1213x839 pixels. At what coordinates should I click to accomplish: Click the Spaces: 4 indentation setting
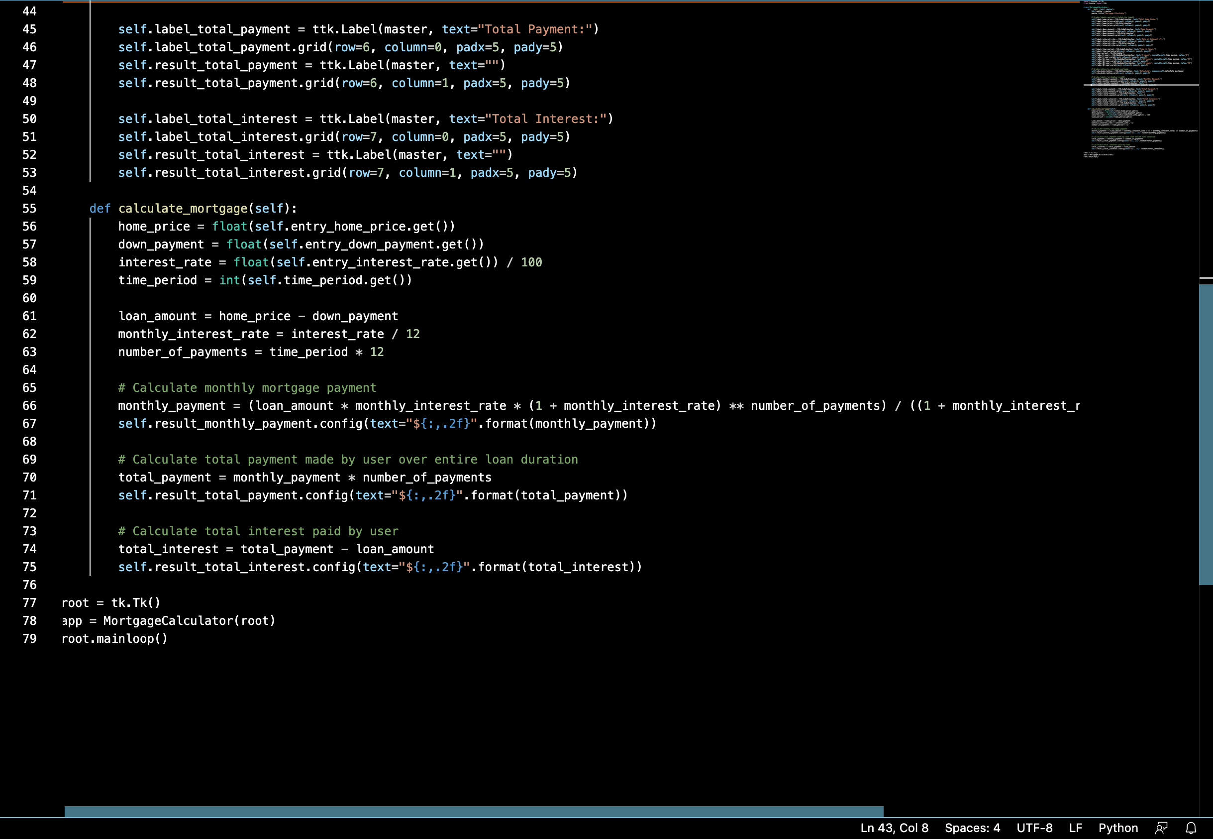point(972,828)
